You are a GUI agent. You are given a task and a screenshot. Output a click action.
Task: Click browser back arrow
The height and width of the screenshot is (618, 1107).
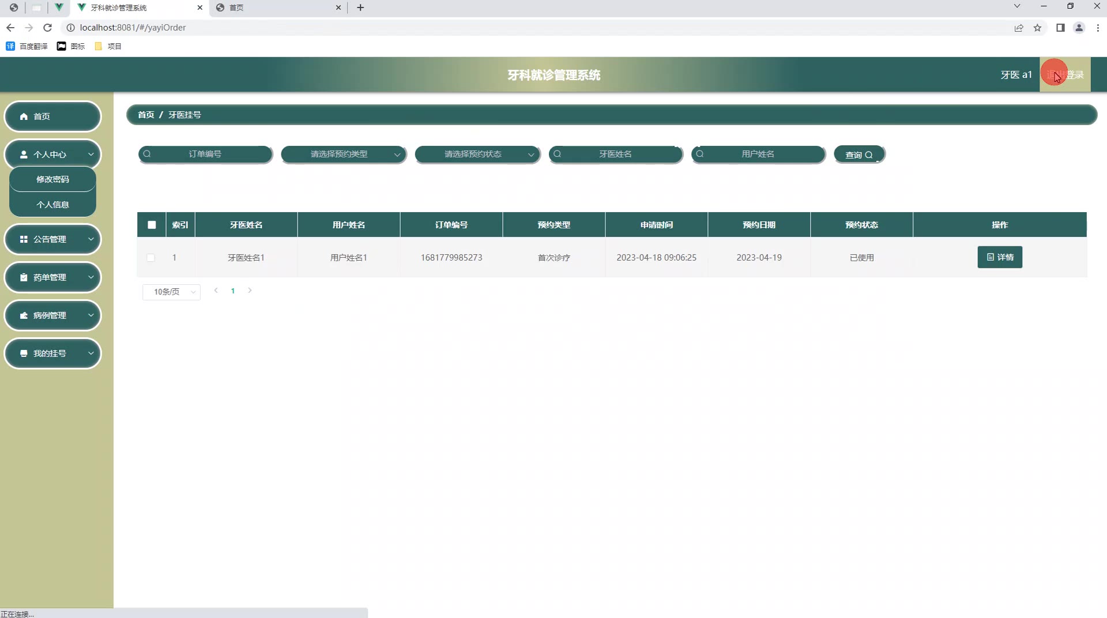10,28
